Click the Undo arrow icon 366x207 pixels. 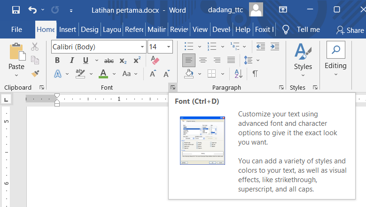point(32,9)
